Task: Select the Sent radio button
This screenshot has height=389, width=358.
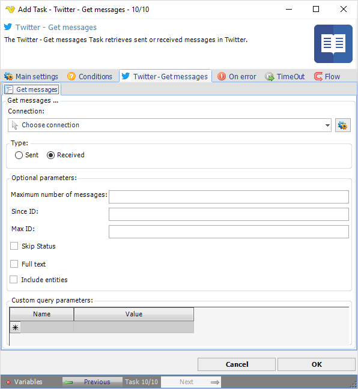Action: tap(19, 155)
